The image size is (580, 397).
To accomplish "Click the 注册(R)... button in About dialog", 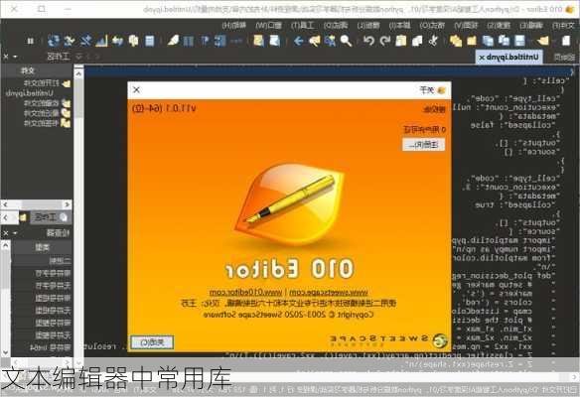I will pyautogui.click(x=423, y=145).
